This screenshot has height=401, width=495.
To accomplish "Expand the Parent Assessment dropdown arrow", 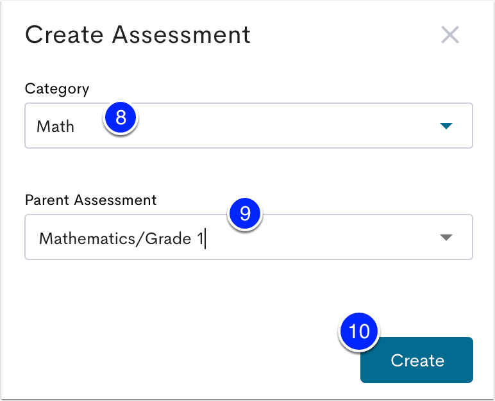I will (446, 237).
